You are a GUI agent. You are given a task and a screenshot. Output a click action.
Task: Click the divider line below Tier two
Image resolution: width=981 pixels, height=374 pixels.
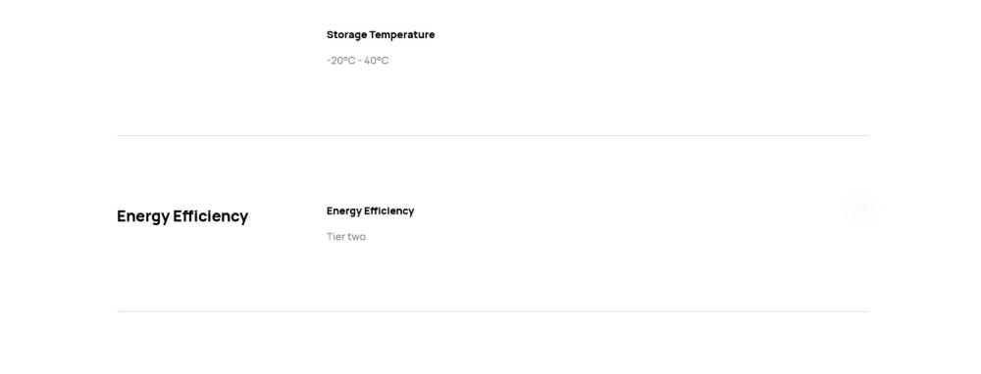(x=492, y=311)
